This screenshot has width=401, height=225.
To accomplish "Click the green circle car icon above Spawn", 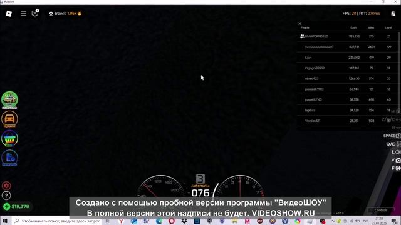I will click(x=9, y=99).
